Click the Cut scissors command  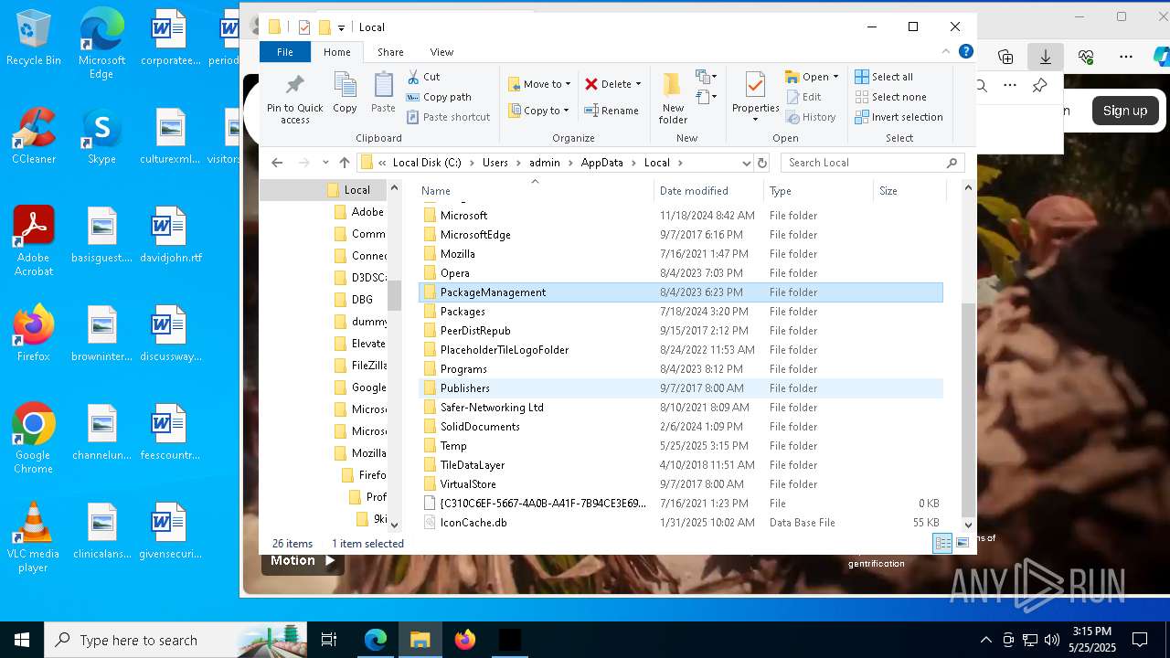pyautogui.click(x=423, y=77)
